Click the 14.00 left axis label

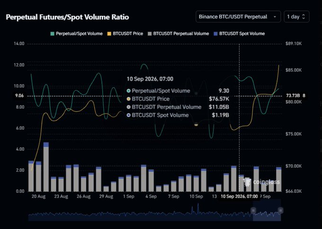pyautogui.click(x=19, y=43)
